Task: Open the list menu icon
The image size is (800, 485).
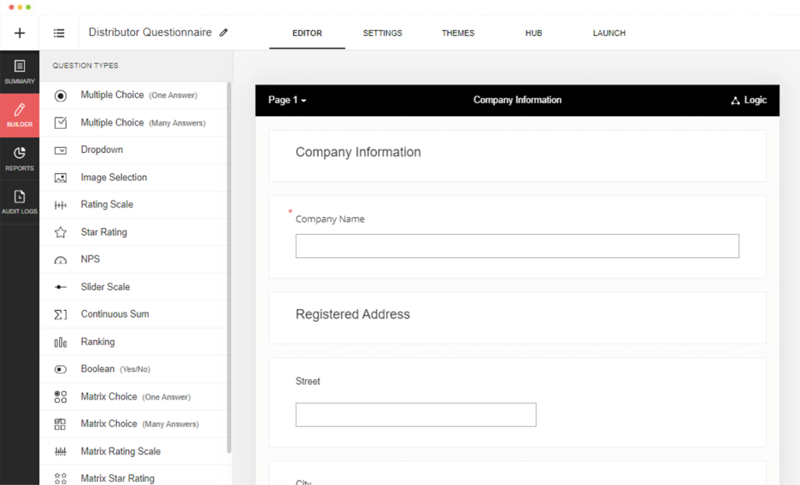Action: 59,33
